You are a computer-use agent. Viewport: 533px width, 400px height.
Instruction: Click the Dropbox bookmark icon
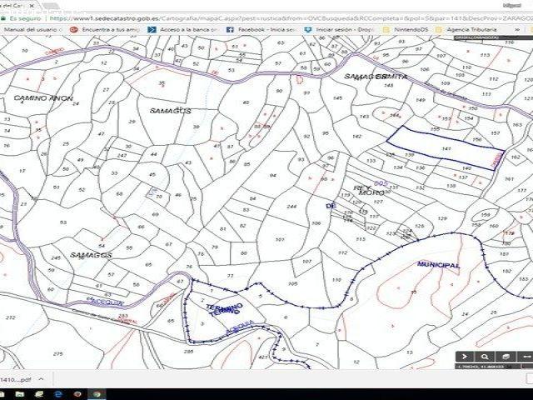pos(308,29)
